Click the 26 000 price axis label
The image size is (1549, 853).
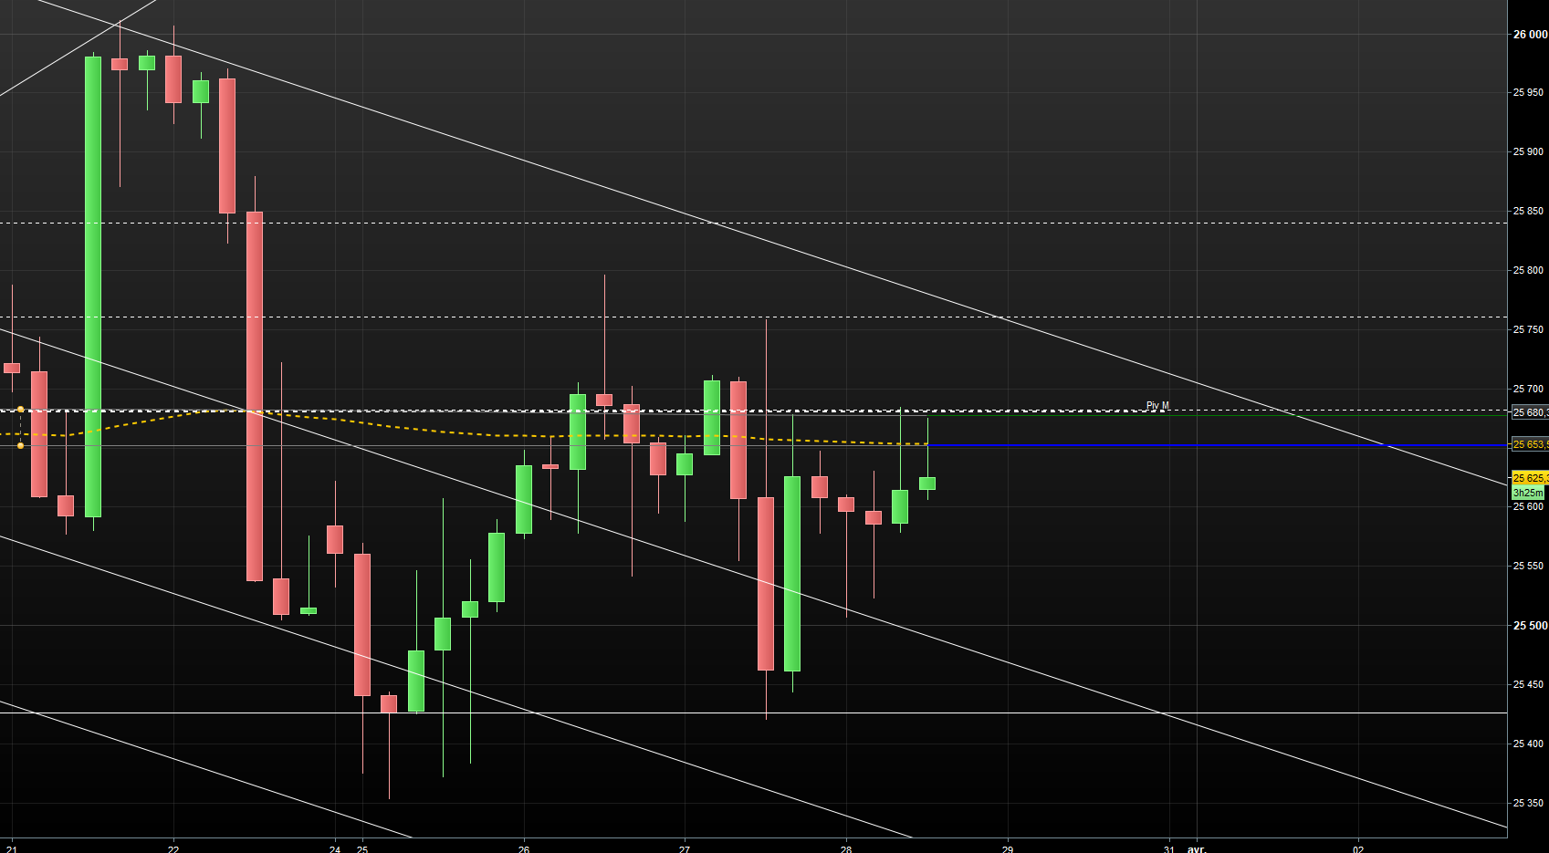tap(1530, 35)
